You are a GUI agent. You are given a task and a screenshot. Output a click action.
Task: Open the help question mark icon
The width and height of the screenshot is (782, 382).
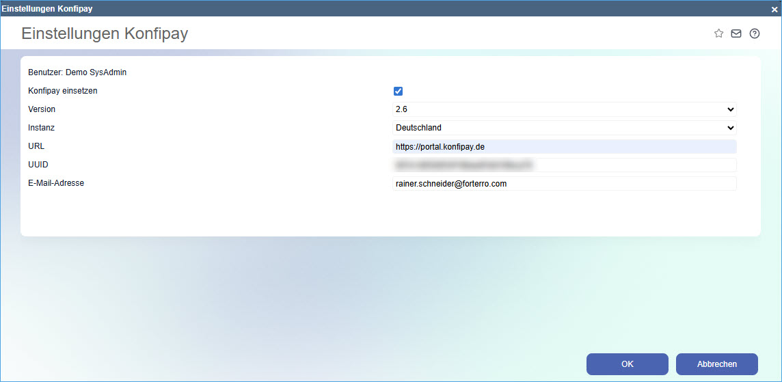755,33
